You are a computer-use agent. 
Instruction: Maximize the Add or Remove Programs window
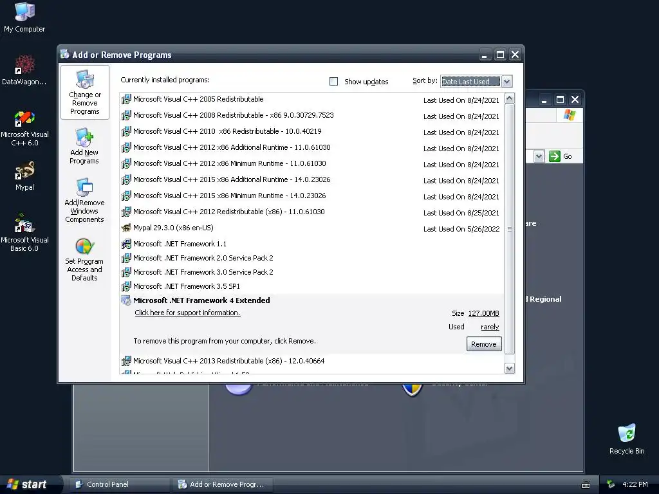(x=500, y=55)
